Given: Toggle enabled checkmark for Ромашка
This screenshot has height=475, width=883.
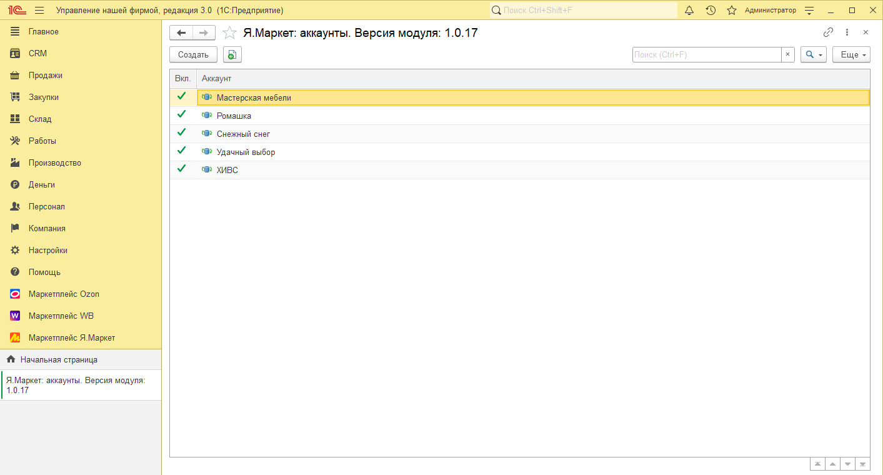Looking at the screenshot, I should pos(182,115).
